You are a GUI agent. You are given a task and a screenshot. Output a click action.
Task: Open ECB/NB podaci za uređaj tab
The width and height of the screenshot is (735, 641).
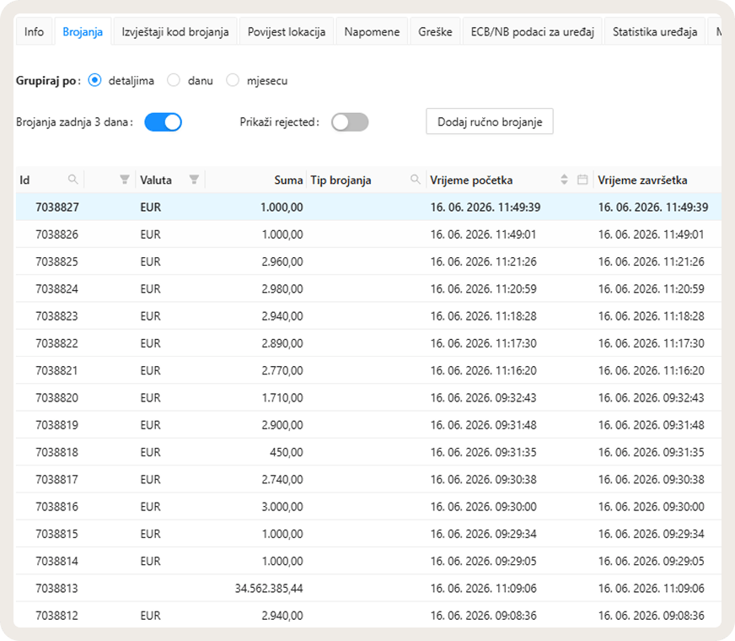click(533, 31)
